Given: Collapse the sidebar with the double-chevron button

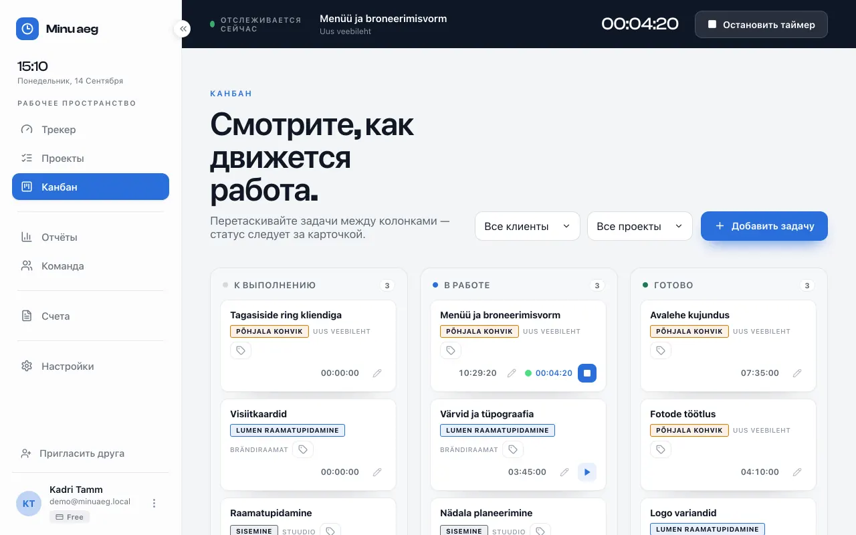Looking at the screenshot, I should (182, 29).
